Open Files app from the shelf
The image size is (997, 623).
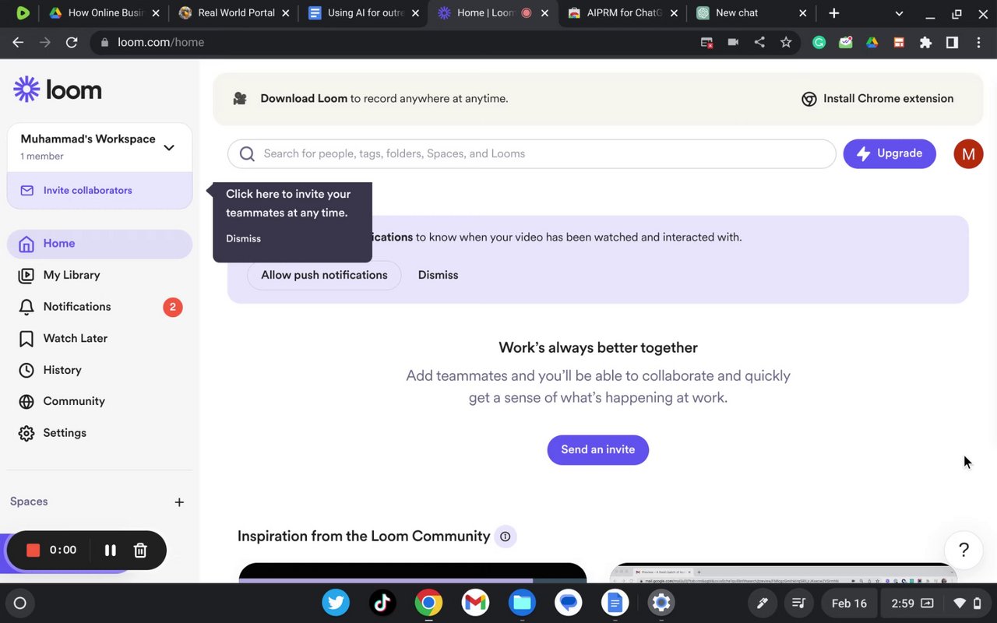[522, 603]
